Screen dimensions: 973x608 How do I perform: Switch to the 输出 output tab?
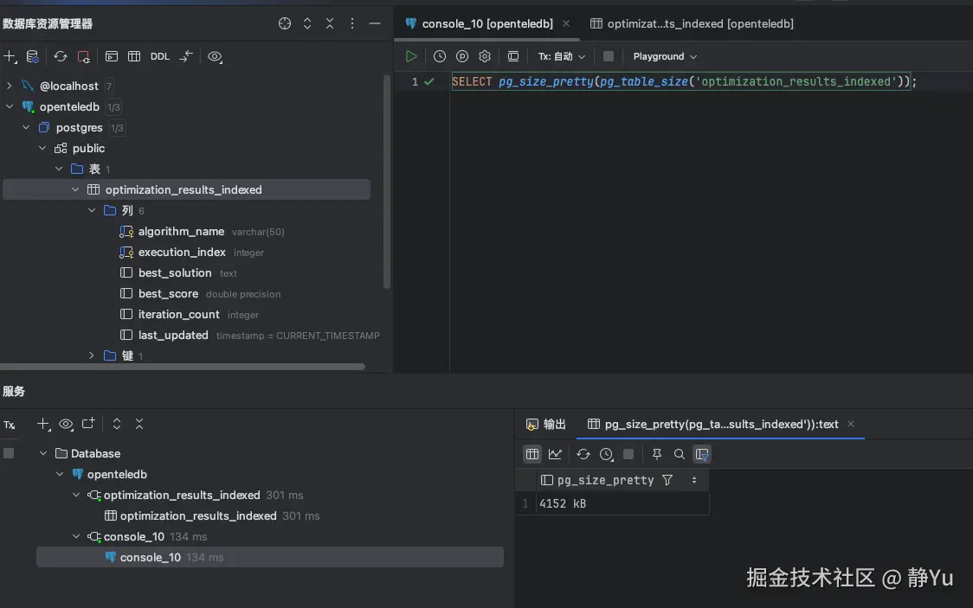546,424
